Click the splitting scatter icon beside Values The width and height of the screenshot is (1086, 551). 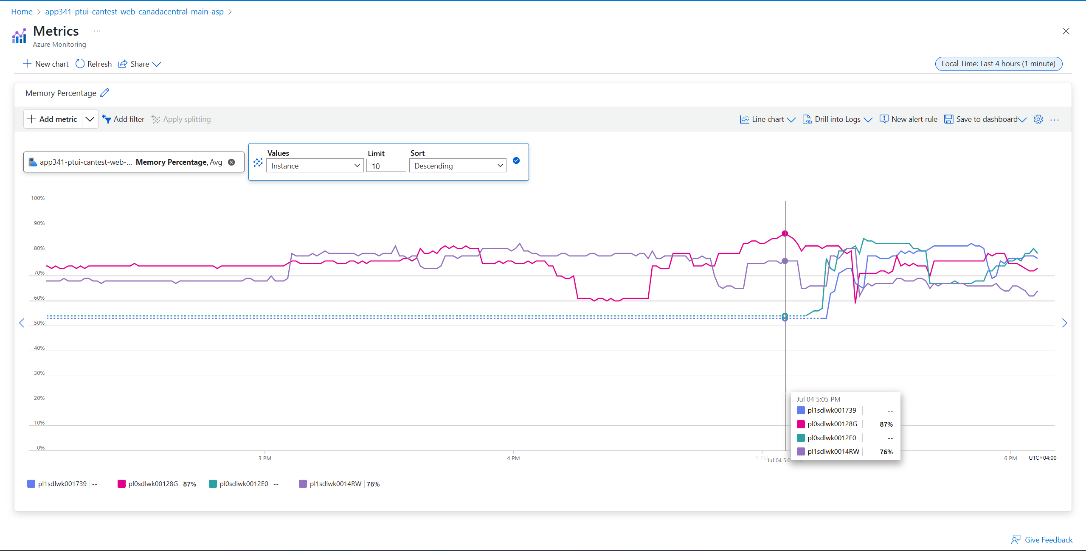pyautogui.click(x=258, y=163)
